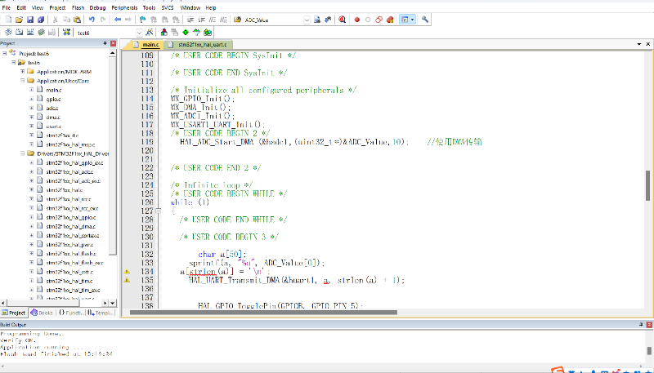Click the Undo arrow icon
The height and width of the screenshot is (373, 654).
[x=91, y=19]
